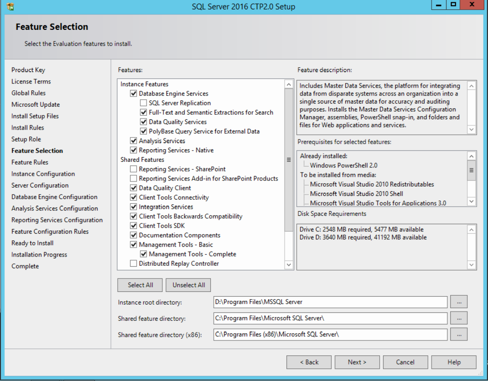The height and width of the screenshot is (381, 488).
Task: Select the Install Setup Files step
Action: click(35, 116)
